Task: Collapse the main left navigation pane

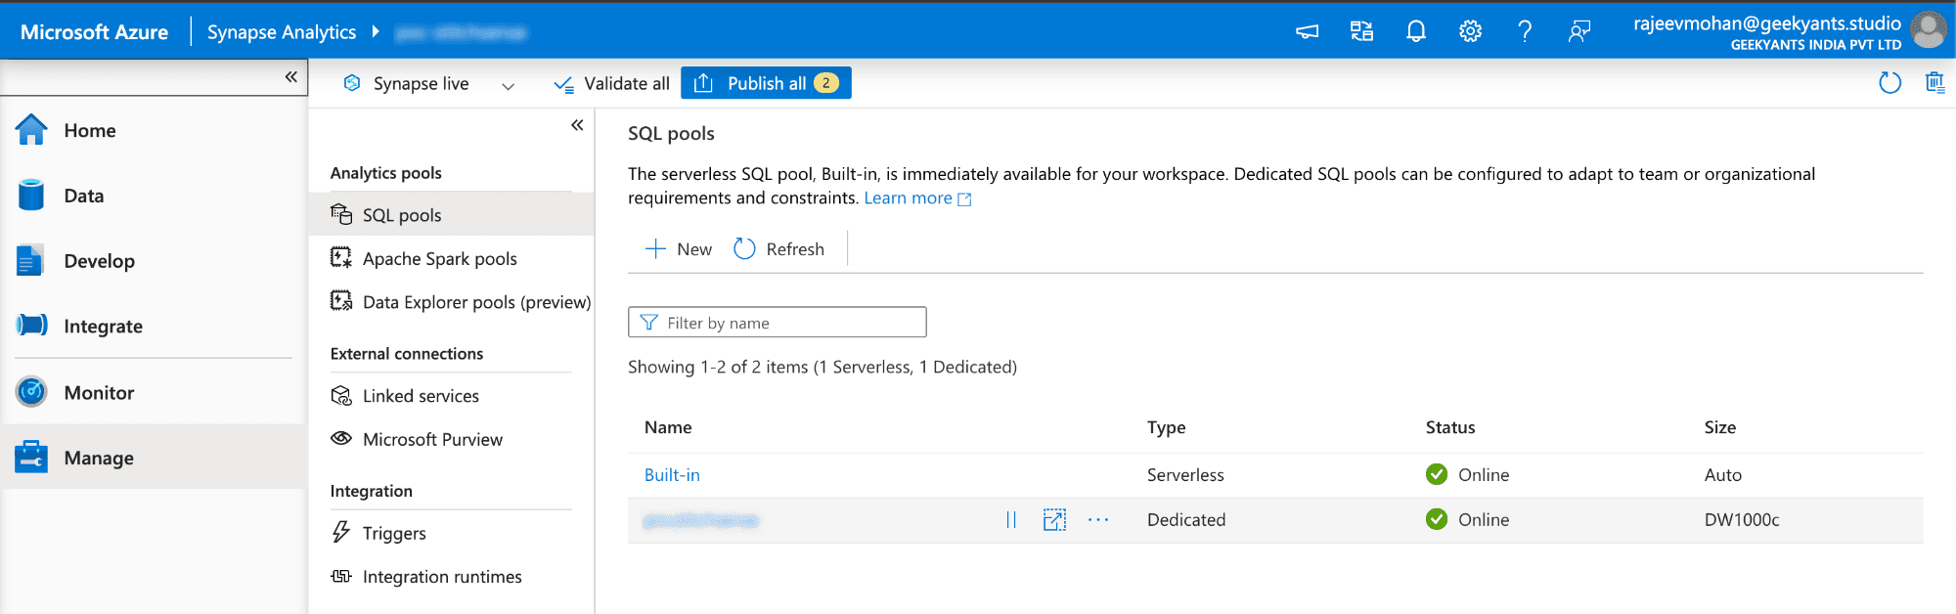Action: coord(290,76)
